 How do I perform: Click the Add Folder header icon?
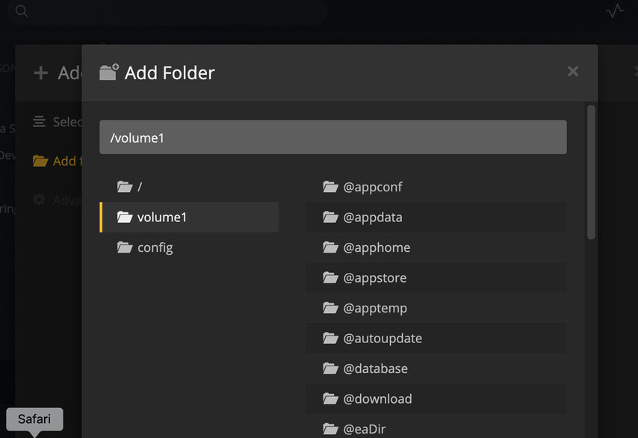109,73
